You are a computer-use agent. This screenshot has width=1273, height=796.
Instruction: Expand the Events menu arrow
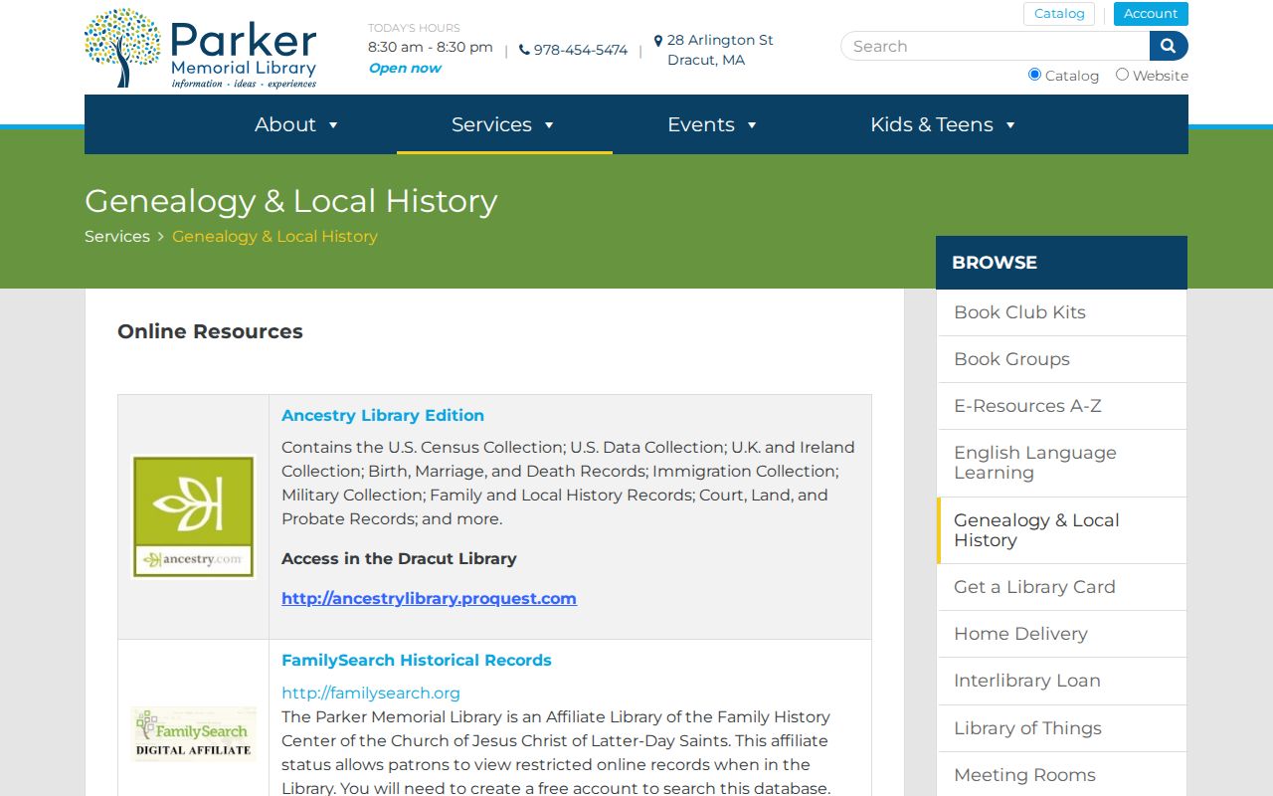pos(752,125)
